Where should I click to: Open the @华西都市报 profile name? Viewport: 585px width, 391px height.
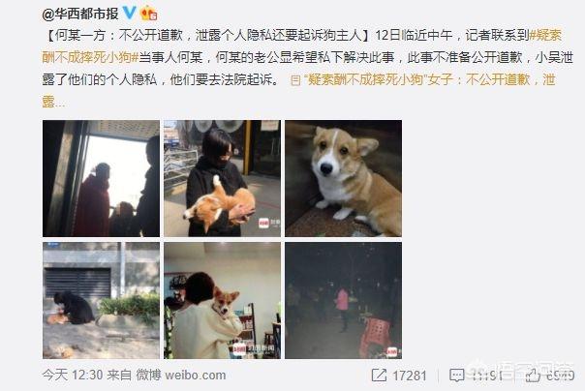pyautogui.click(x=80, y=14)
